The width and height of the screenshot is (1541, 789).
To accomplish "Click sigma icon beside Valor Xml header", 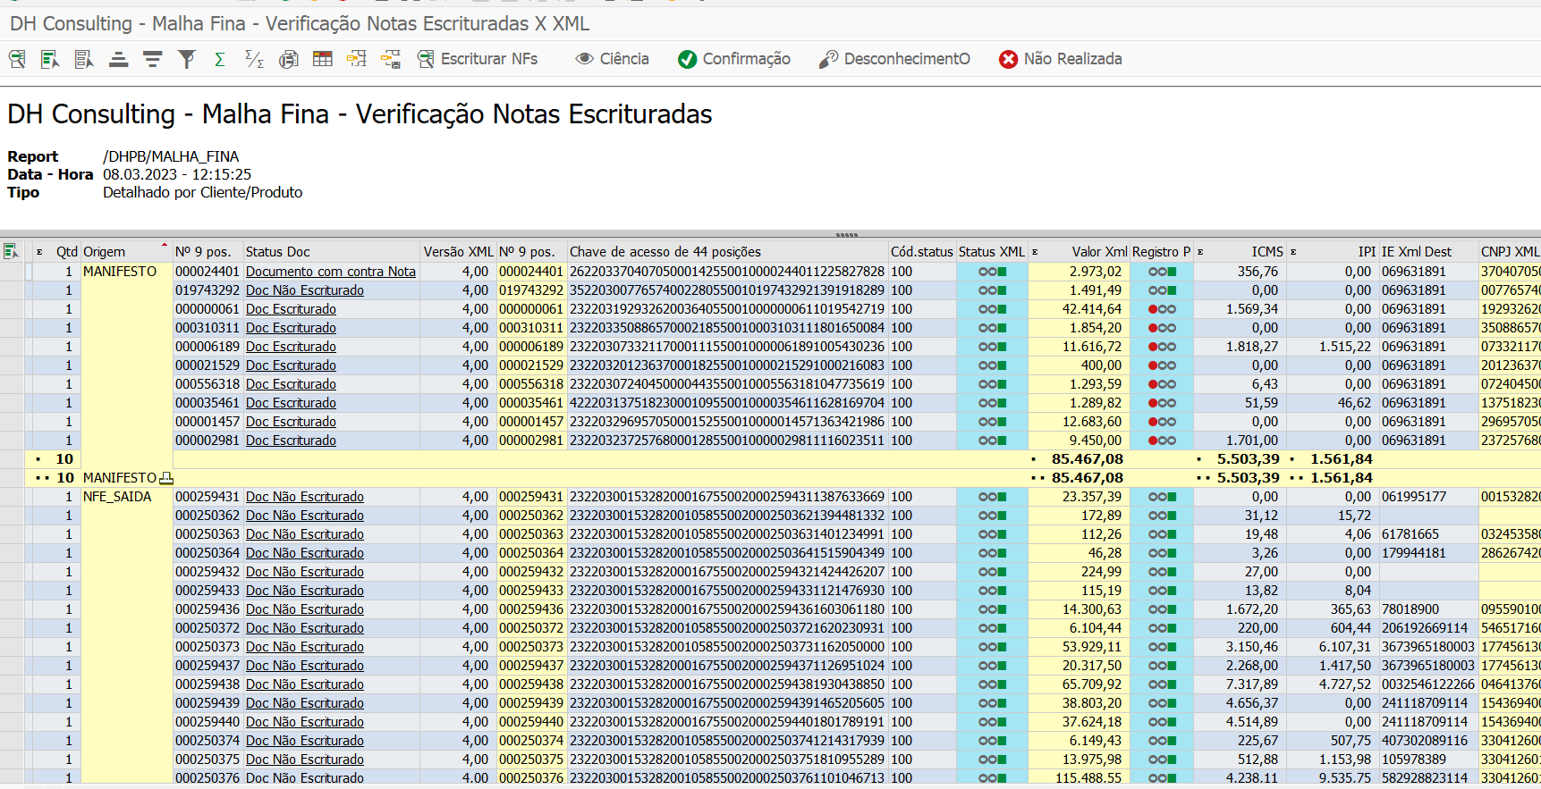I will click(x=1035, y=252).
